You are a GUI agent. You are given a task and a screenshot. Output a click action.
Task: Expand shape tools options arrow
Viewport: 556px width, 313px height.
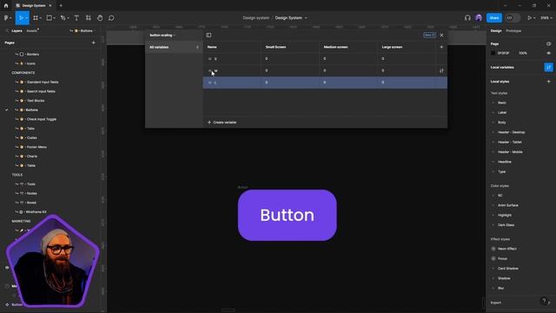pos(54,17)
